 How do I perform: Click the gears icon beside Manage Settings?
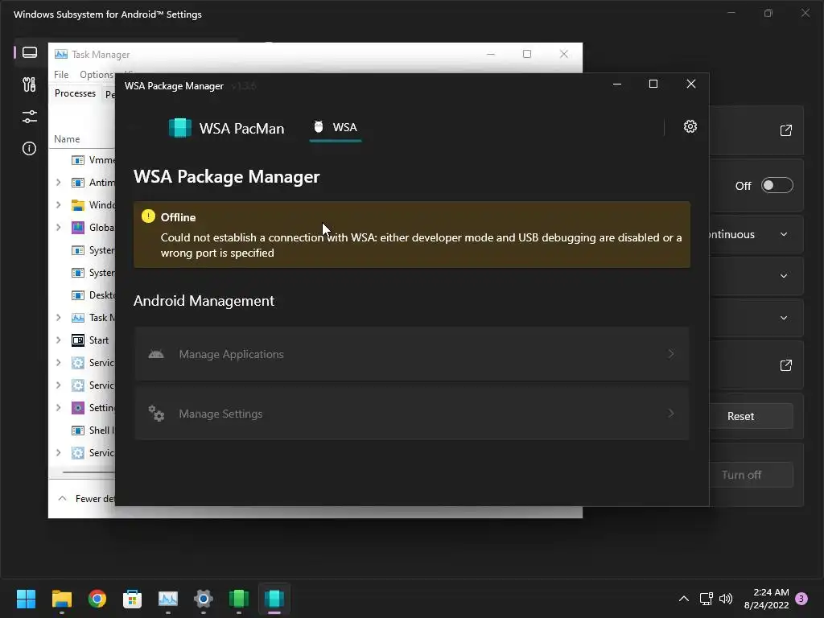tap(156, 414)
